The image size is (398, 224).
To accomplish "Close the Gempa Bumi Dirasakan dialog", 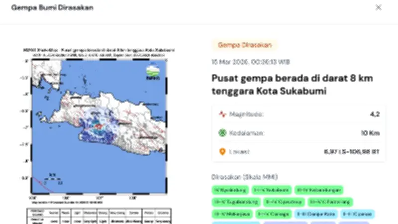I will pyautogui.click(x=379, y=7).
